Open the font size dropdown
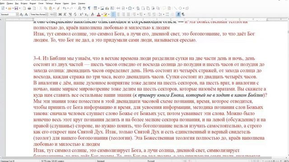The width and height of the screenshot is (289, 162). (x=55, y=14)
